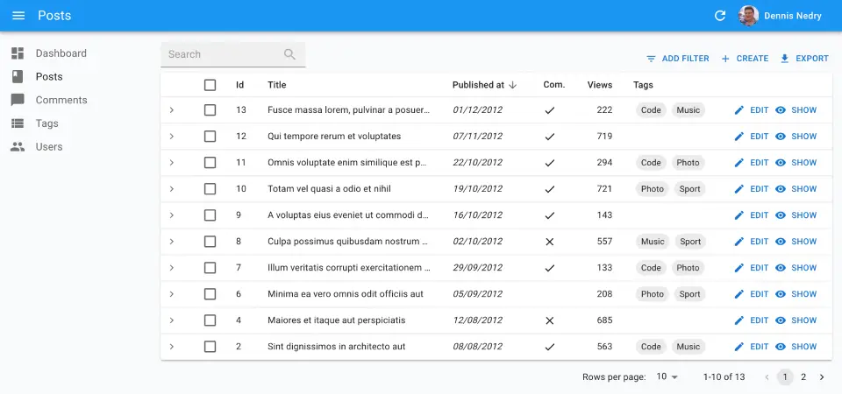This screenshot has height=394, width=842.
Task: Click the refresh icon in the top bar
Action: click(720, 16)
